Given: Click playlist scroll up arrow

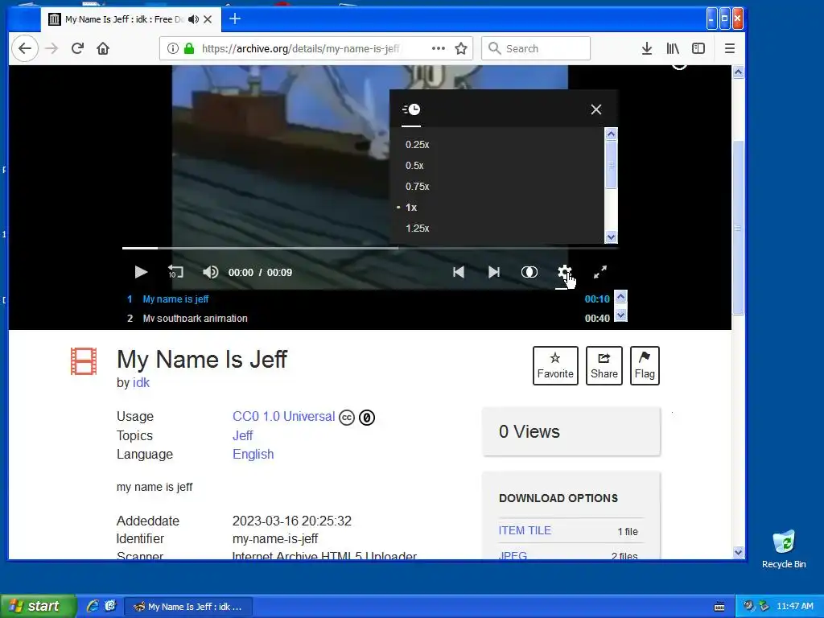Looking at the screenshot, I should pyautogui.click(x=620, y=297).
